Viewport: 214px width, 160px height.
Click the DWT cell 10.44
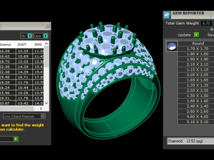coord(24,88)
